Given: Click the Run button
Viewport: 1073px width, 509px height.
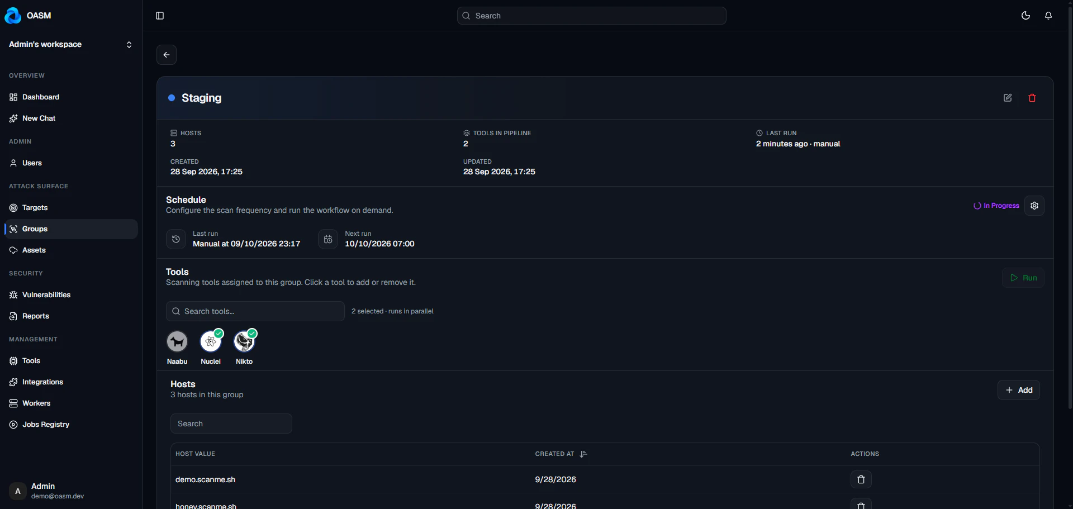Looking at the screenshot, I should click(1023, 278).
